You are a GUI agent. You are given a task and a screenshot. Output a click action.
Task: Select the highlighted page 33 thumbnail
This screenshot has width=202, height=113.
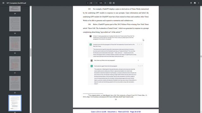tap(15, 103)
